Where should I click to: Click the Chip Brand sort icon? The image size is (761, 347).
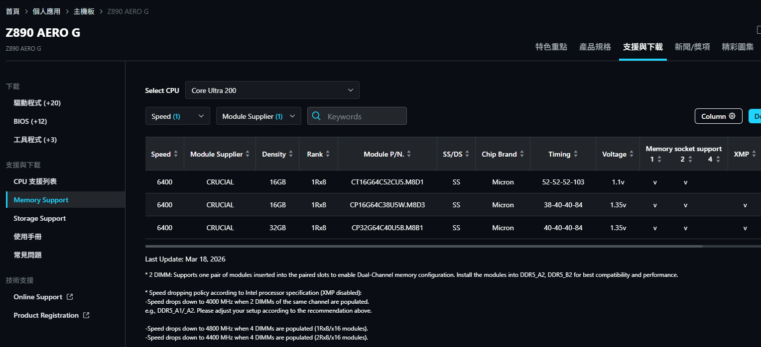pyautogui.click(x=521, y=154)
